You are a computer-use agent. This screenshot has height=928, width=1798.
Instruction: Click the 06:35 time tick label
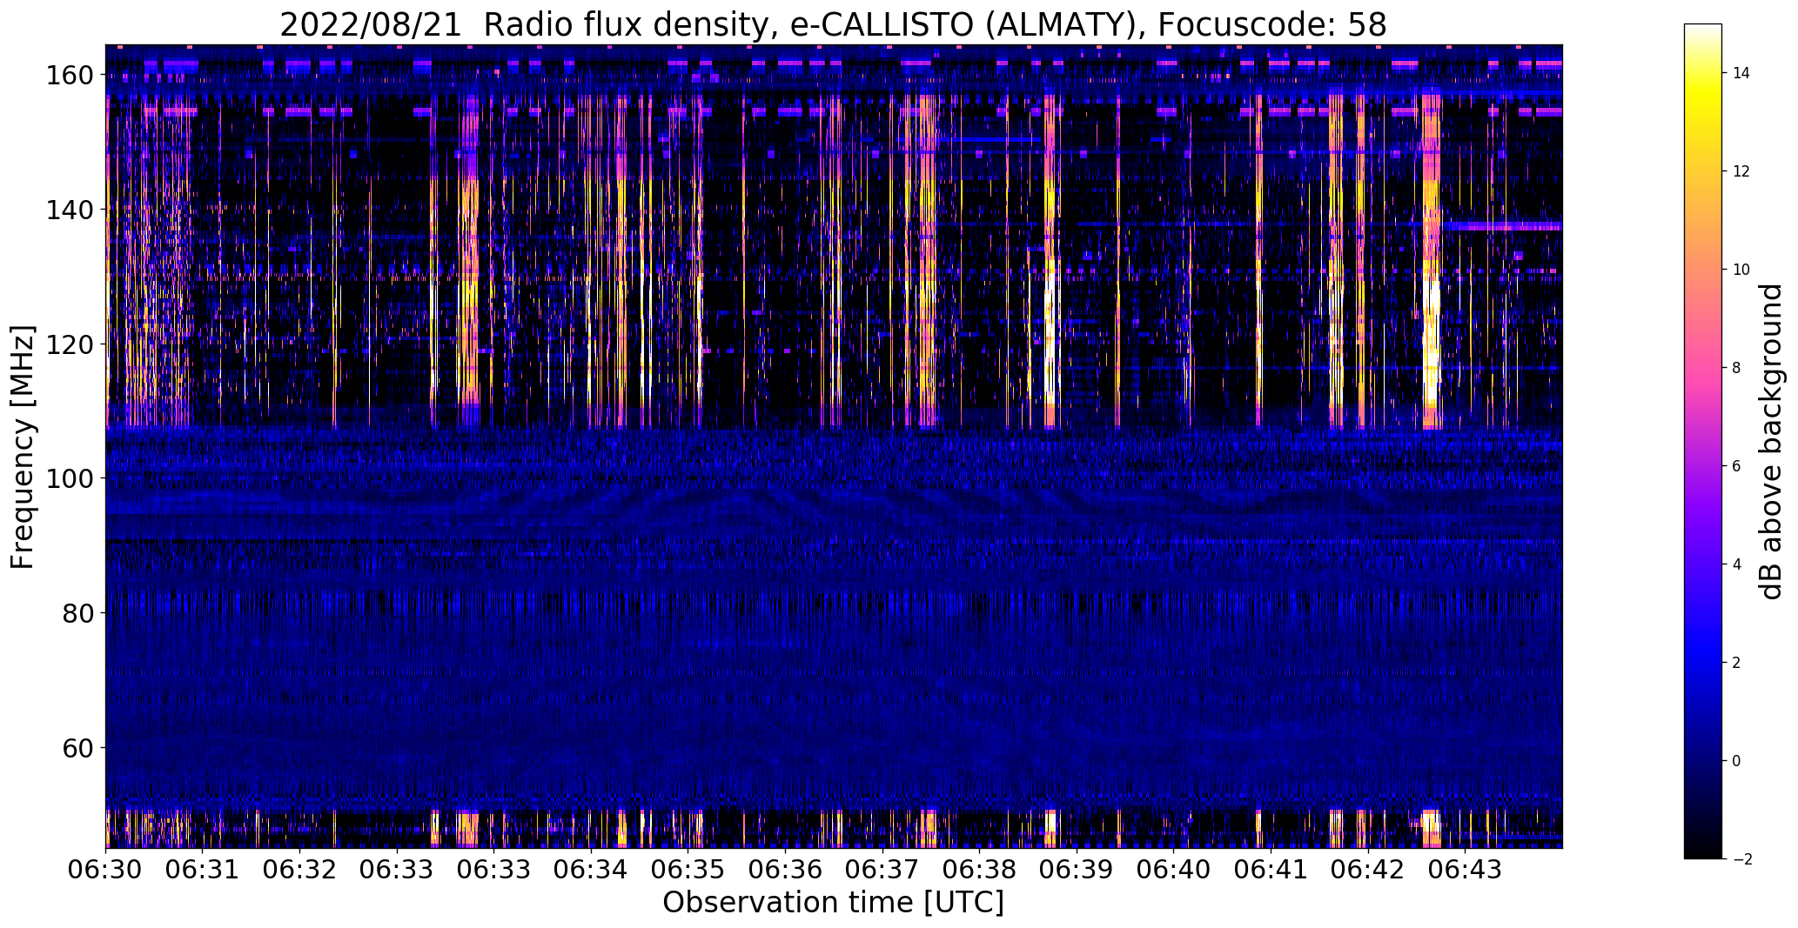pyautogui.click(x=688, y=870)
